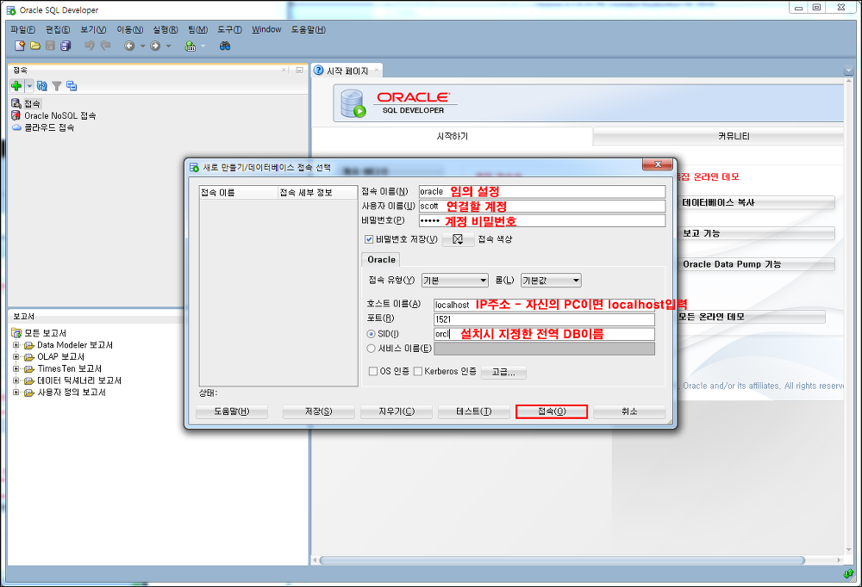Open the 보기 menu
The height and width of the screenshot is (587, 862).
point(93,29)
